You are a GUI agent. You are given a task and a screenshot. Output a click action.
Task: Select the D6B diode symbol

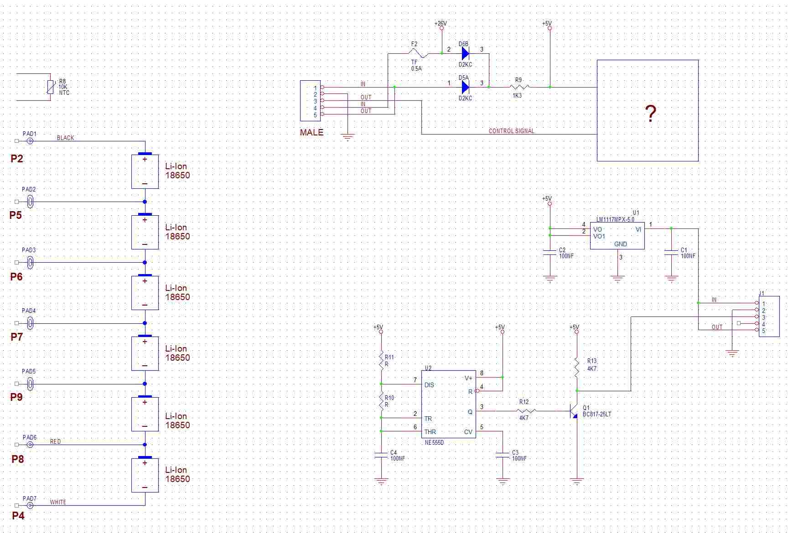(x=465, y=53)
